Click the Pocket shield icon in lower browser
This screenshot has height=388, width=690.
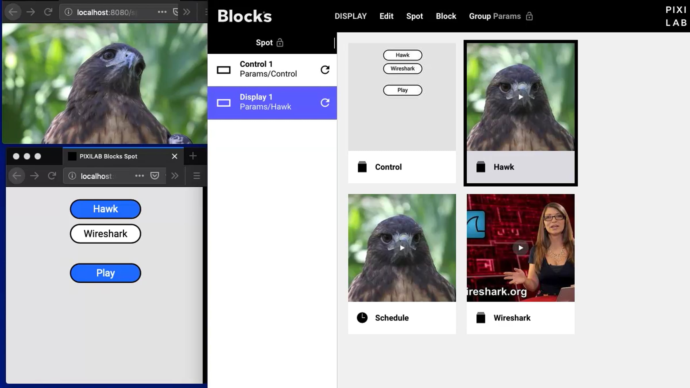coord(155,176)
